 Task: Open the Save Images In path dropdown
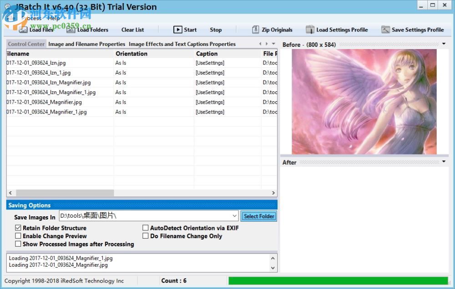click(x=234, y=216)
